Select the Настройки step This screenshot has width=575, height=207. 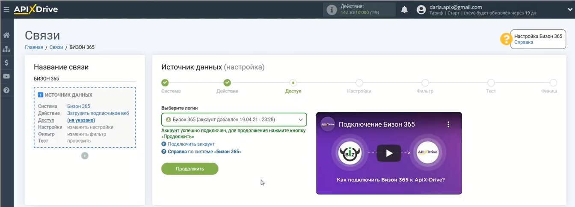(359, 83)
